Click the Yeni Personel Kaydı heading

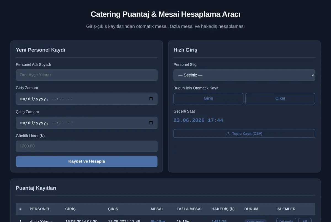point(41,50)
